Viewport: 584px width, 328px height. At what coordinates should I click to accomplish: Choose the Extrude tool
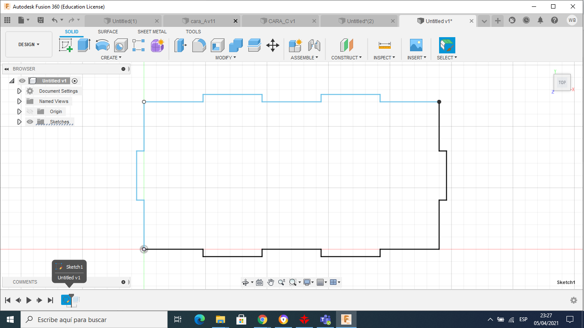click(84, 45)
